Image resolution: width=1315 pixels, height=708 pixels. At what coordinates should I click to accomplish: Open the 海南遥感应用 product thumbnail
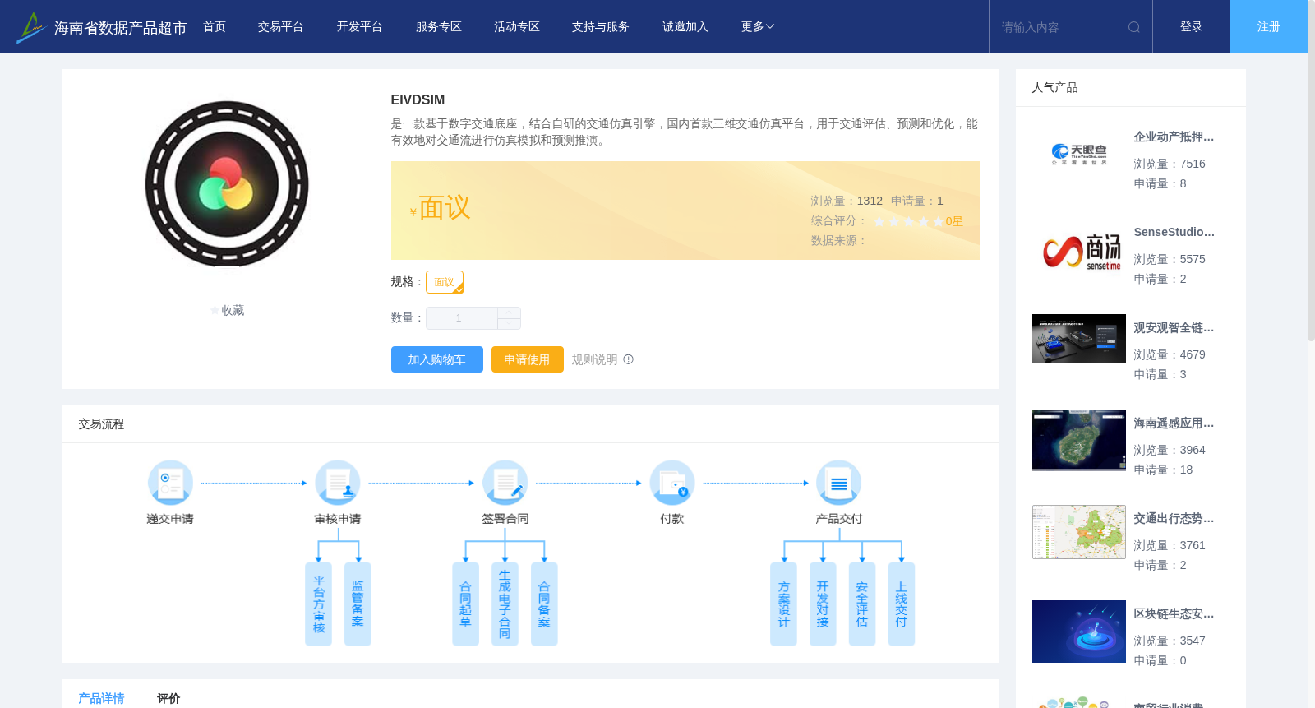(1079, 440)
